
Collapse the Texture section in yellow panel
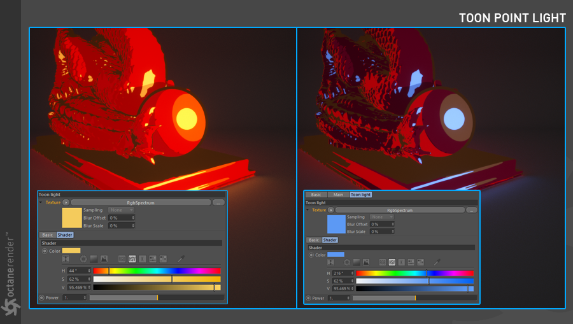pos(41,202)
